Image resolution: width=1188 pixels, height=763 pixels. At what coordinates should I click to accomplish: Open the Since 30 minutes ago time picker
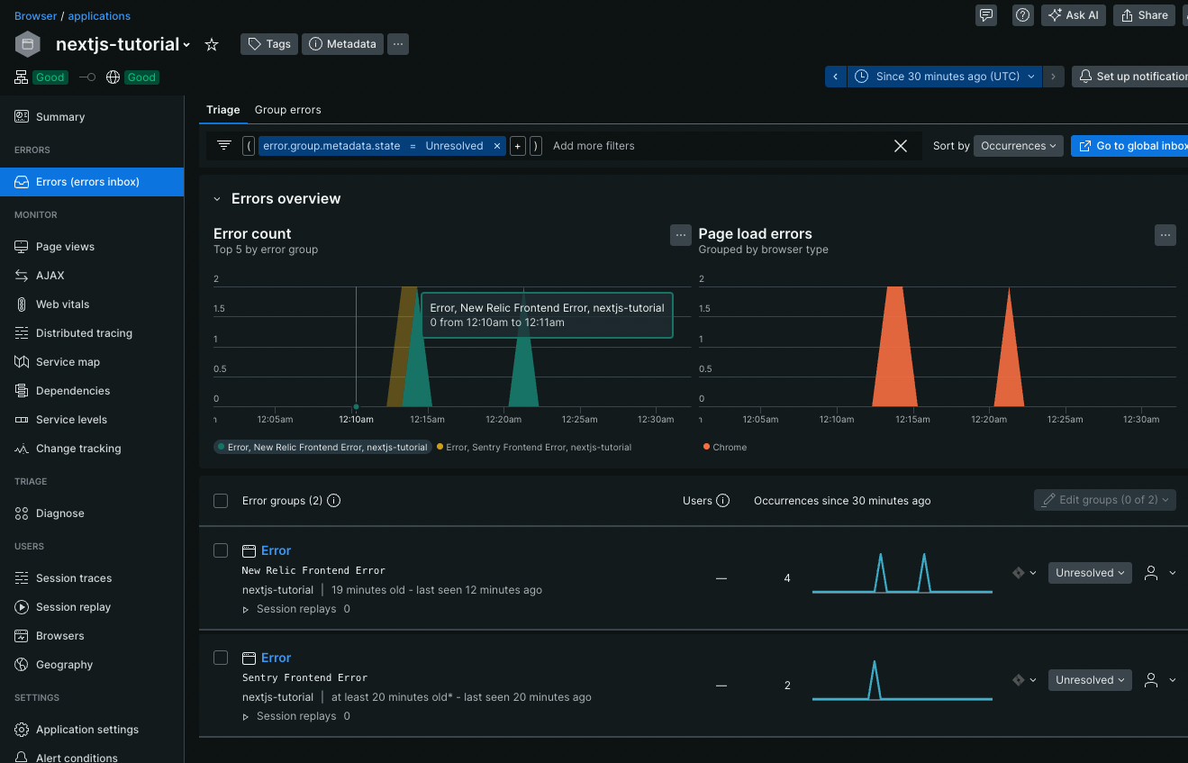[x=946, y=77]
